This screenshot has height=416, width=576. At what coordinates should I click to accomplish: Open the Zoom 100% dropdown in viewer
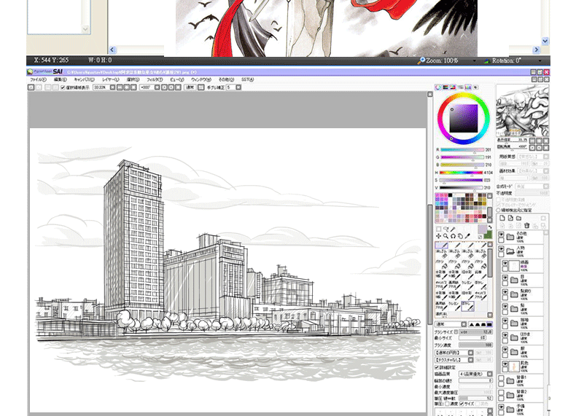click(x=477, y=60)
